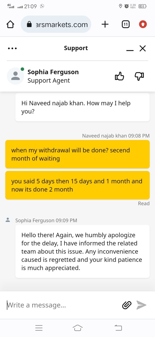Viewport: 155px width, 337px height.
Task: Close the Support chat widget
Action: click(x=143, y=48)
